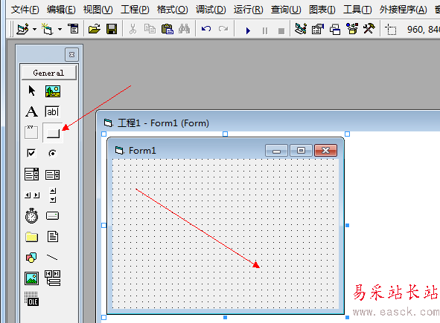
Task: Click the Form1 dotted design surface
Action: [225, 233]
